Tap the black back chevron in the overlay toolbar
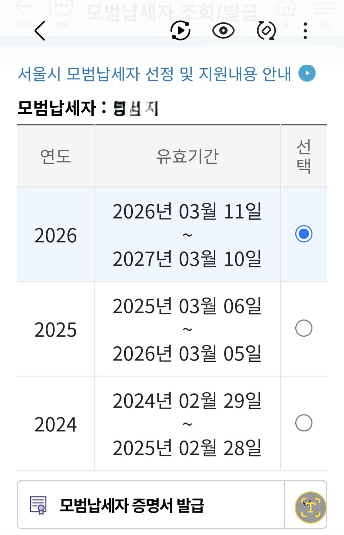Viewport: 344px width, 535px height. tap(40, 31)
